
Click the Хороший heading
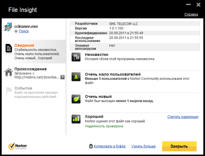(x=94, y=117)
